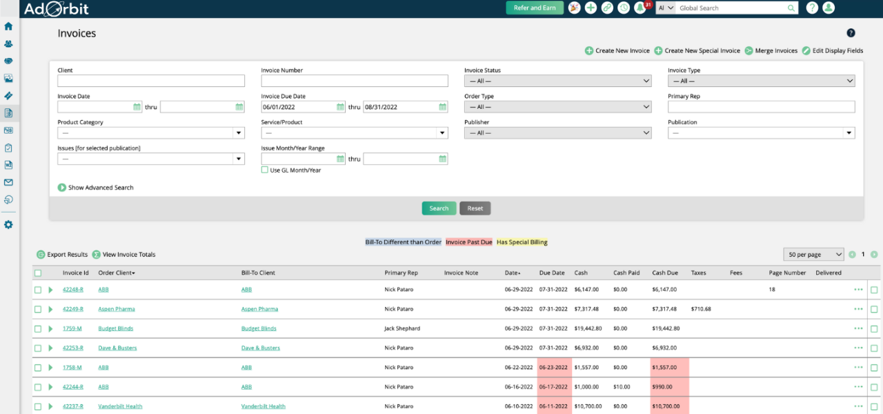The height and width of the screenshot is (414, 883).
Task: Open the Service/Product dropdown
Action: tap(355, 133)
